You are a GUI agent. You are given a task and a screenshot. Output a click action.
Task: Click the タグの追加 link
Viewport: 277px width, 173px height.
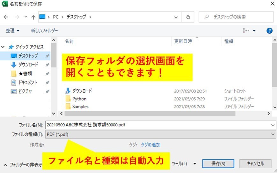(x=150, y=145)
